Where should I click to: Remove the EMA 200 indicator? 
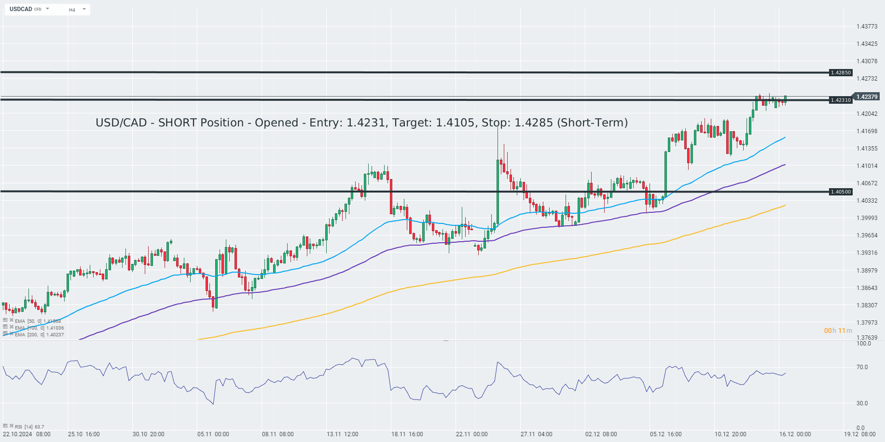(11, 333)
